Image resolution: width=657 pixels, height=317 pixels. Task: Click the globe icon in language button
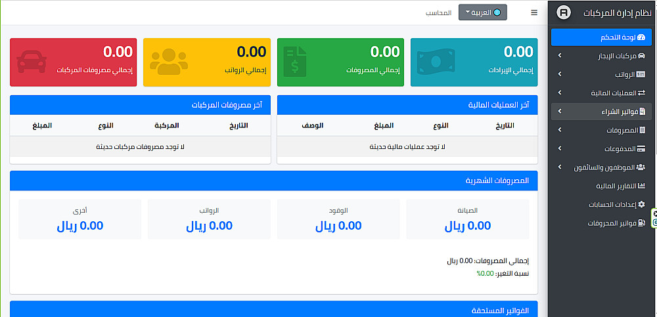coord(497,12)
